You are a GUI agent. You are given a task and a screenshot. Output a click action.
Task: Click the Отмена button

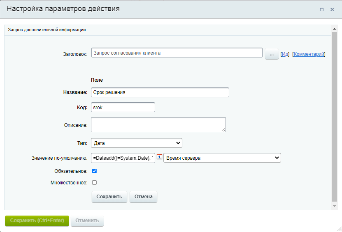143,197
